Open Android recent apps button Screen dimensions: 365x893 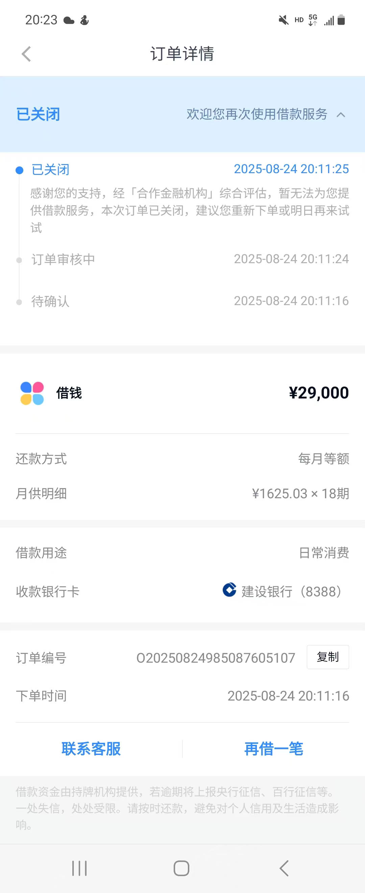coord(79,868)
